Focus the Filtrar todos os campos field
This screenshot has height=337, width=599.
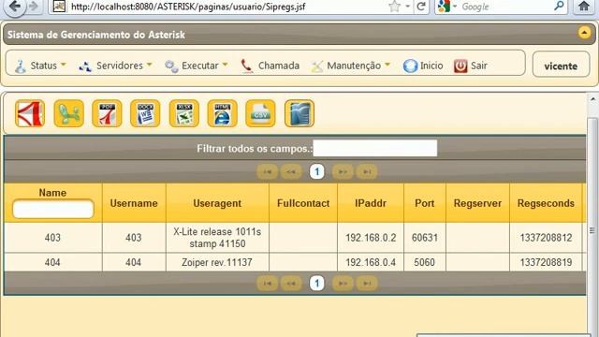point(374,148)
